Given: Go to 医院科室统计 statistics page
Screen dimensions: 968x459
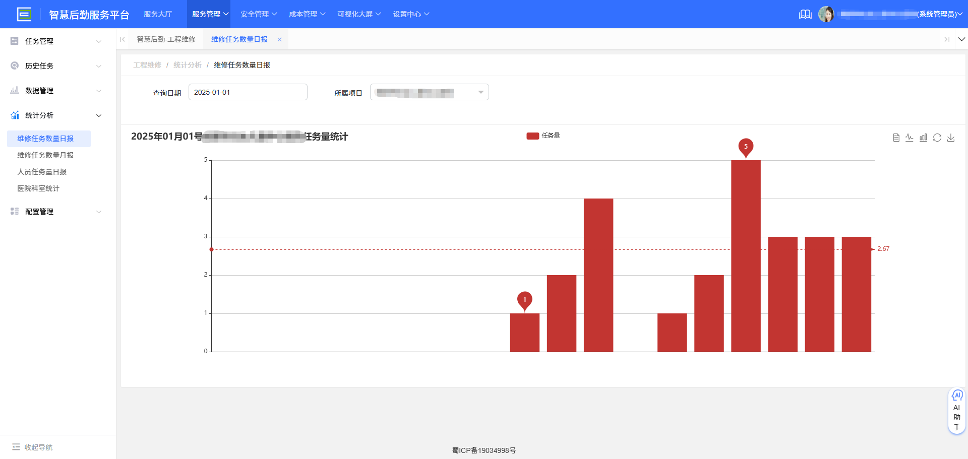Looking at the screenshot, I should tap(38, 188).
